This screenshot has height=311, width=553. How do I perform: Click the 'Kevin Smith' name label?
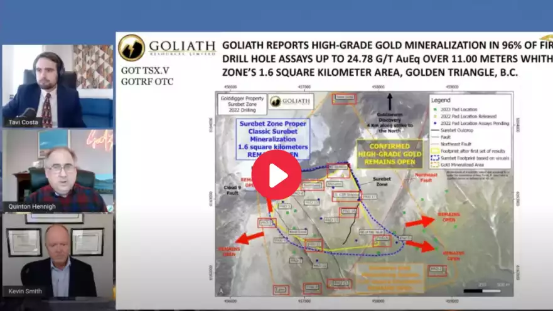point(25,292)
